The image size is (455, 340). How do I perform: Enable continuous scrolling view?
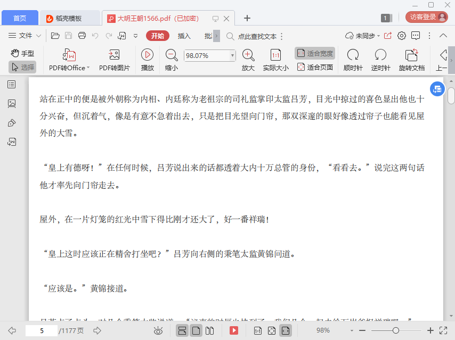click(182, 330)
